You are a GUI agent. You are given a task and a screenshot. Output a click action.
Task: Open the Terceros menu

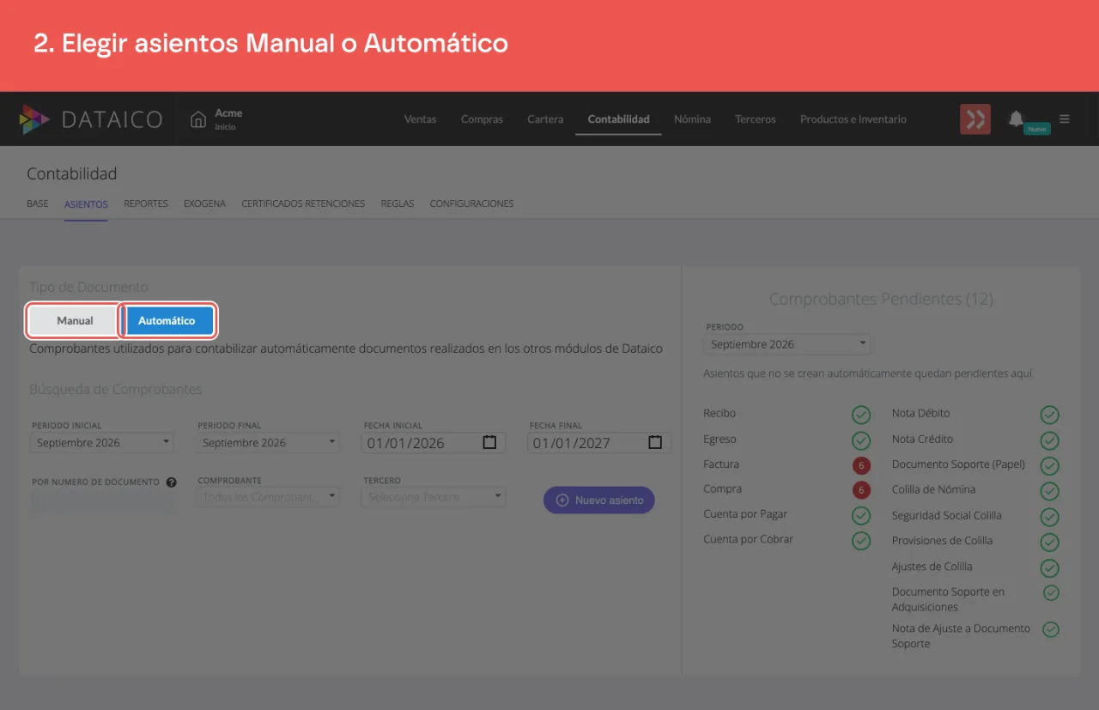(x=756, y=119)
